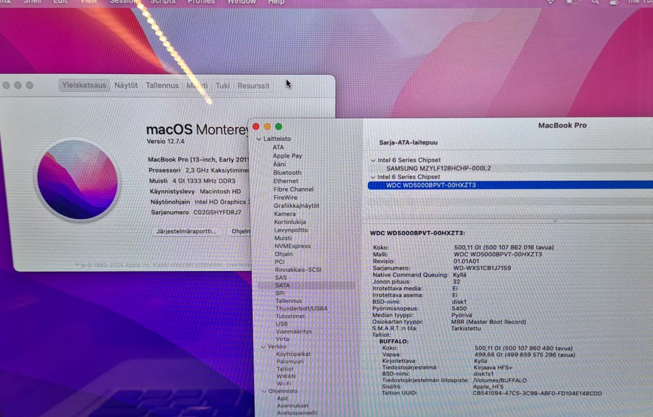Open SPI in the sidebar
Viewport: 653px width, 417px height.
280,293
